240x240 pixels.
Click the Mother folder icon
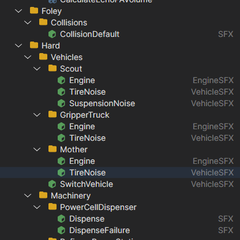(52, 149)
